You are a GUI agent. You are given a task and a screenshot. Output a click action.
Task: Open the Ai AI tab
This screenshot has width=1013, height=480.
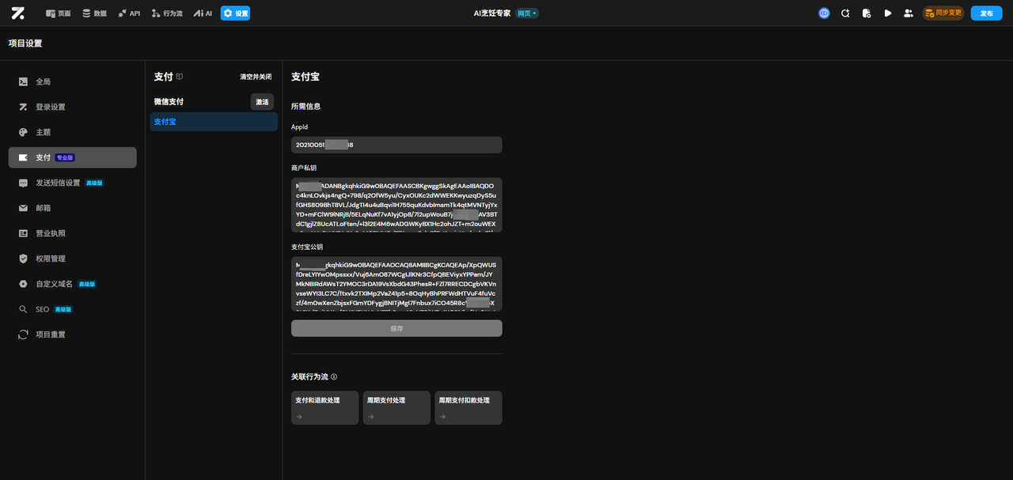(203, 13)
